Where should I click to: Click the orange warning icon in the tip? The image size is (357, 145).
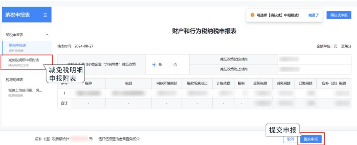coord(252,15)
